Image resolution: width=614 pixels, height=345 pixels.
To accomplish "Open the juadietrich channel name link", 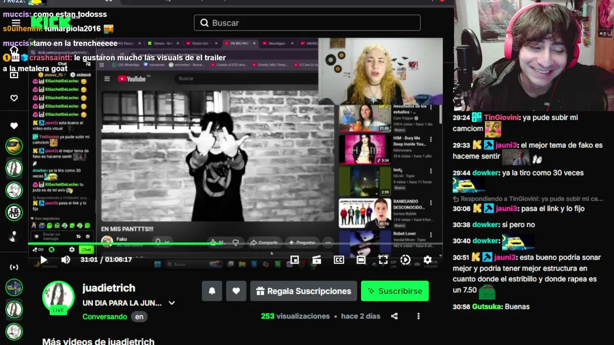I will pyautogui.click(x=109, y=288).
